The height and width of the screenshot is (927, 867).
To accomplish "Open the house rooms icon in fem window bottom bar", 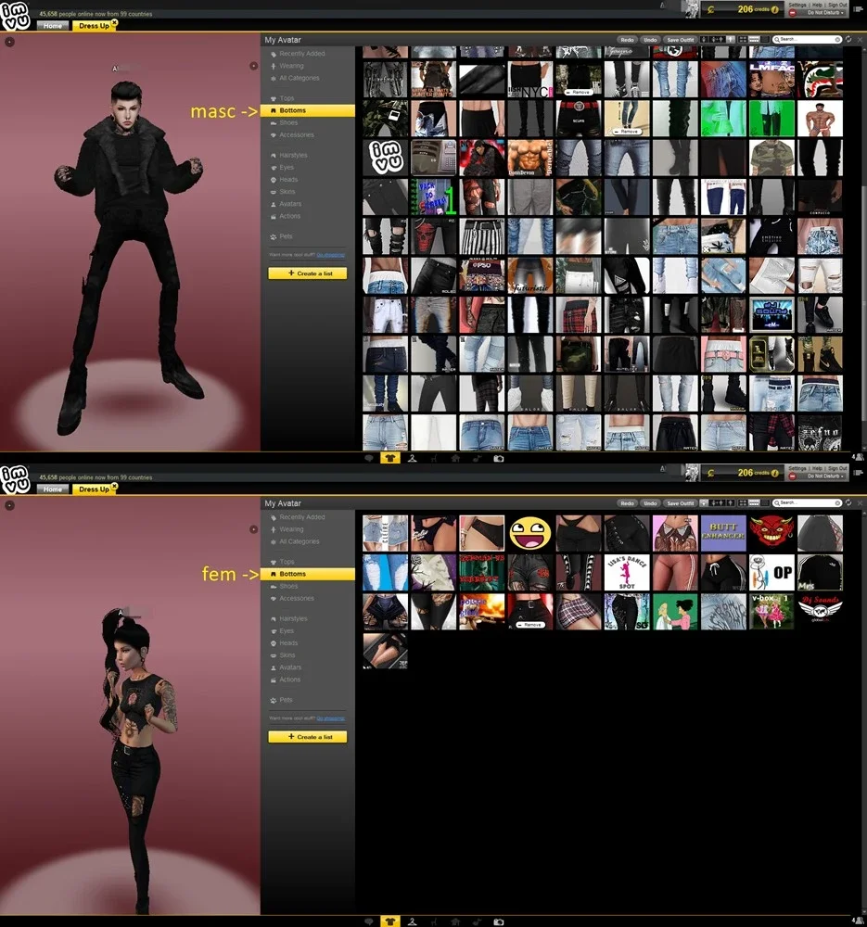I will pos(455,921).
